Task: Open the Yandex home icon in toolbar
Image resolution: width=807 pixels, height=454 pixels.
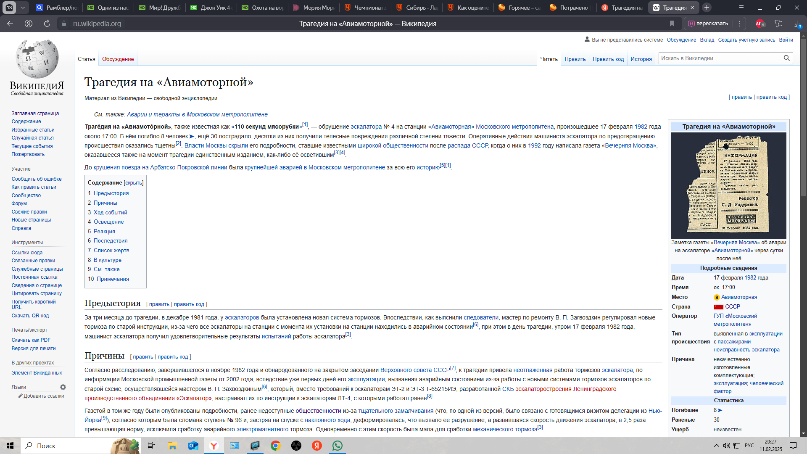Action: tap(29, 24)
